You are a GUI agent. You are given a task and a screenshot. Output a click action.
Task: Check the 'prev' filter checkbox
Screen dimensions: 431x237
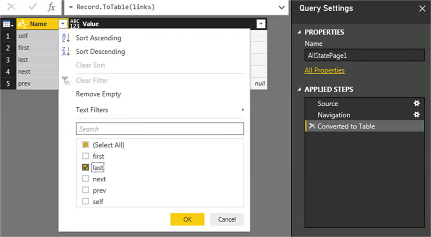[x=86, y=190]
